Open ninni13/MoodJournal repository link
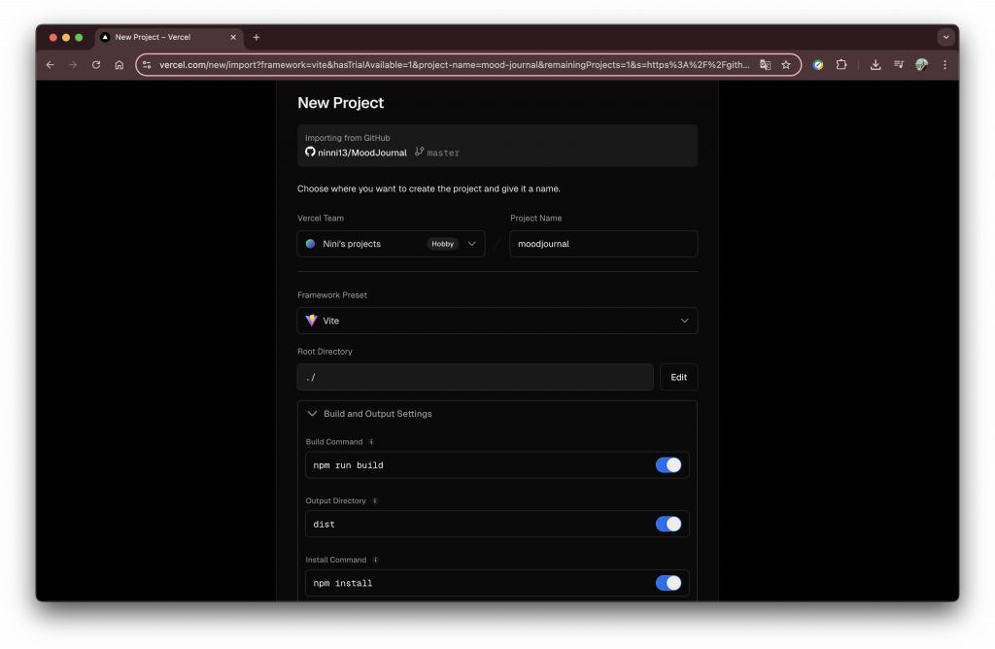995x649 pixels. (361, 153)
